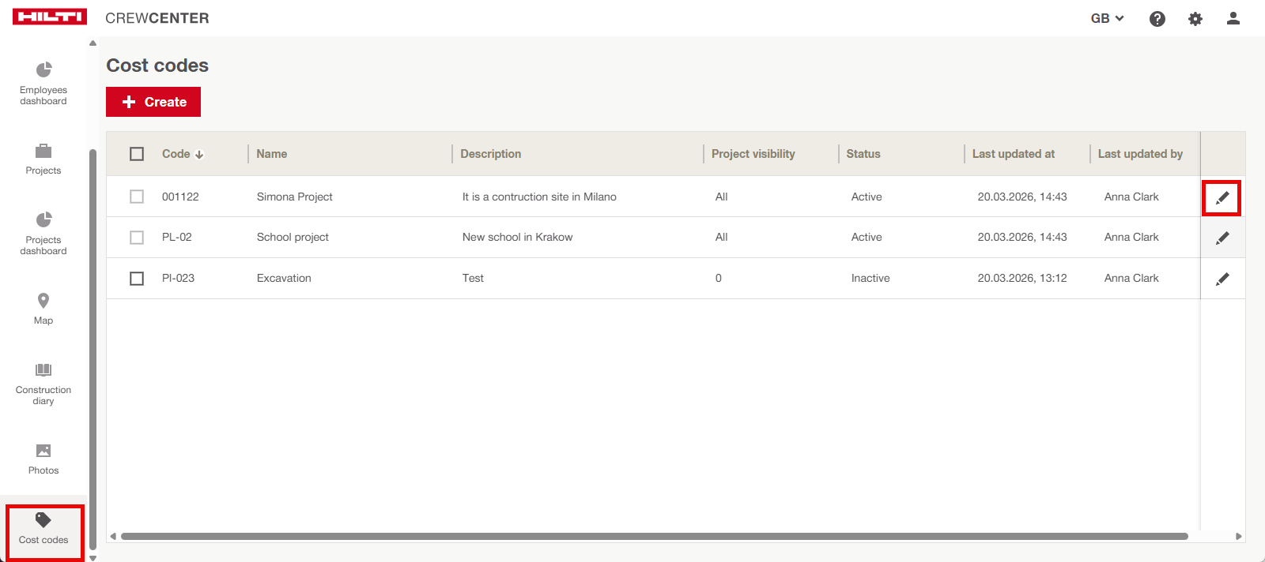The image size is (1265, 562).
Task: Go to Employees dashboard
Action: click(x=43, y=83)
